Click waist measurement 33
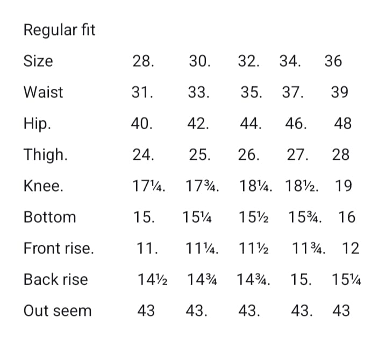This screenshot has width=385, height=353. pos(198,93)
